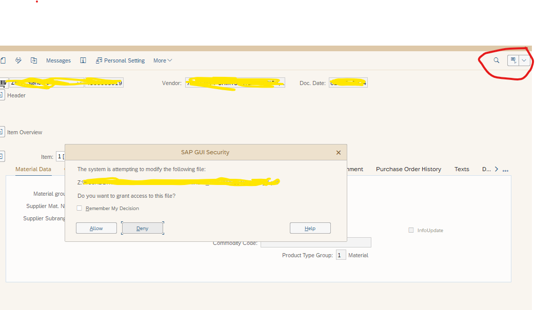Click the information 'i' toolbar icon
This screenshot has width=535, height=310.
click(83, 60)
